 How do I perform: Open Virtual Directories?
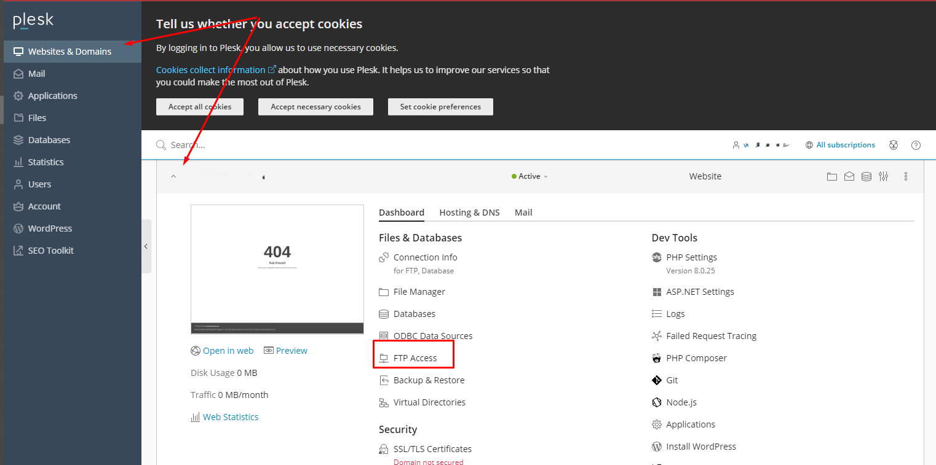pos(429,402)
